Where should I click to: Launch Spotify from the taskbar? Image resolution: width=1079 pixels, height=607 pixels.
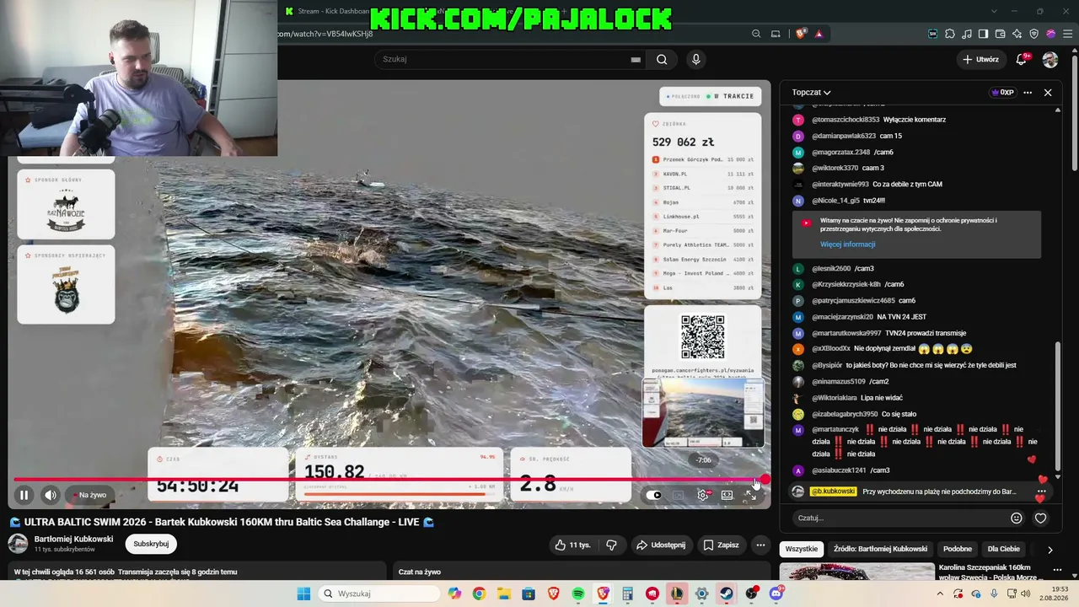[578, 594]
